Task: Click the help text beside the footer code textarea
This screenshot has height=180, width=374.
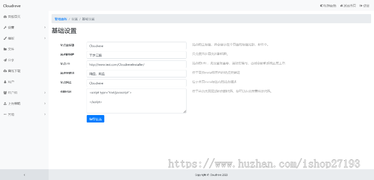Action: 232,91
